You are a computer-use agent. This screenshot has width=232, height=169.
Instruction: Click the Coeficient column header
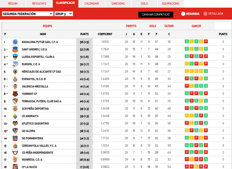[105, 34]
